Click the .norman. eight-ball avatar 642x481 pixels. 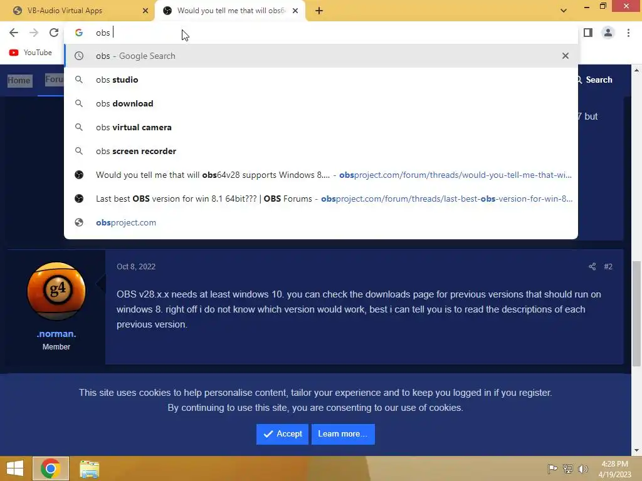point(56,291)
